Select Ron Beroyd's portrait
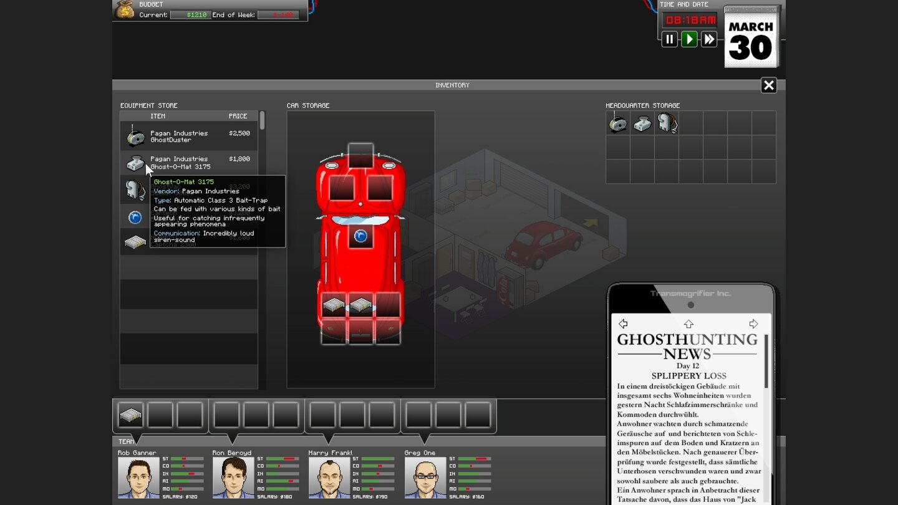Viewport: 898px width, 505px height. tap(233, 478)
